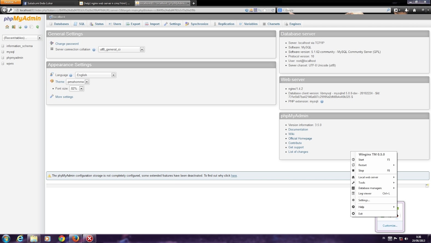Screen dimensions: 431x243
Task: Open the Server connection collation dropdown
Action: click(121, 49)
